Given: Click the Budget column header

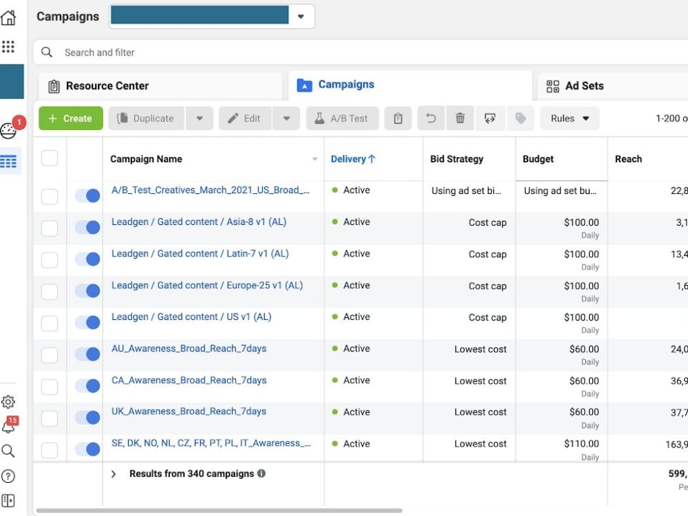Looking at the screenshot, I should pos(538,159).
